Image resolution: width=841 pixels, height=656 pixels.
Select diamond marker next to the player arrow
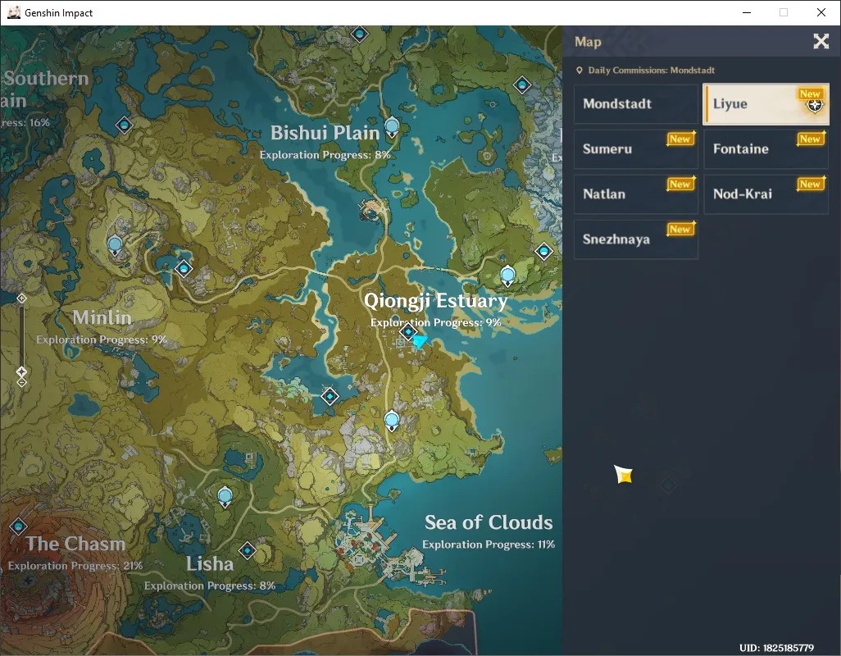coord(407,332)
